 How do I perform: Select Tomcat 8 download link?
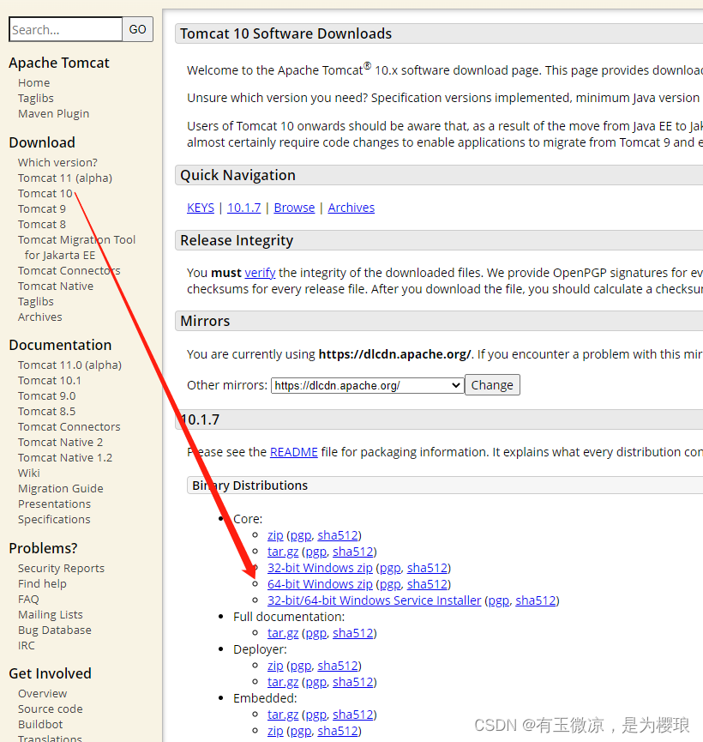tap(42, 224)
